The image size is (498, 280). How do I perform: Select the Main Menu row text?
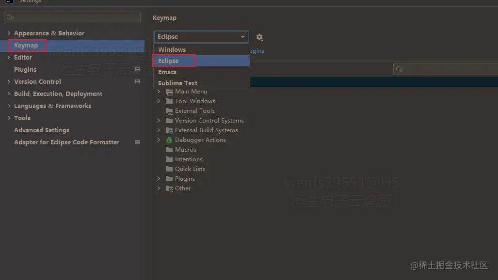(191, 92)
